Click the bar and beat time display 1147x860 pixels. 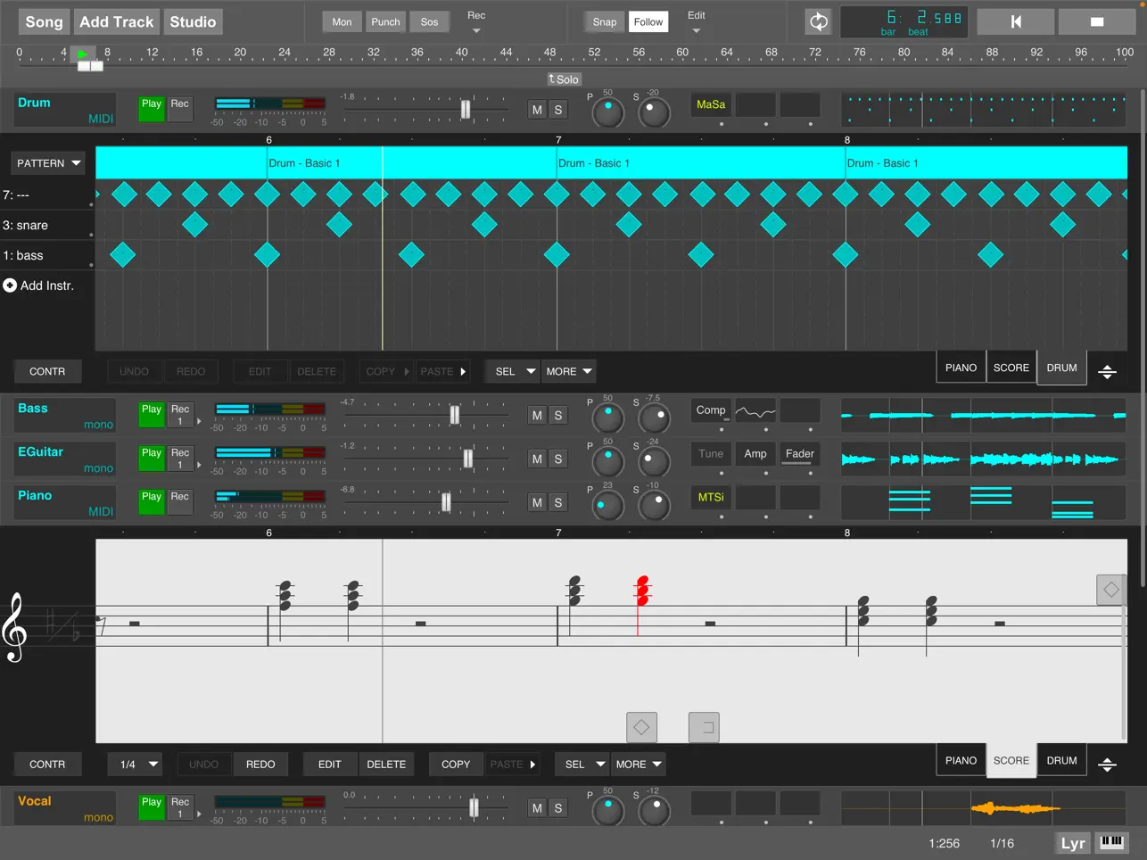904,21
